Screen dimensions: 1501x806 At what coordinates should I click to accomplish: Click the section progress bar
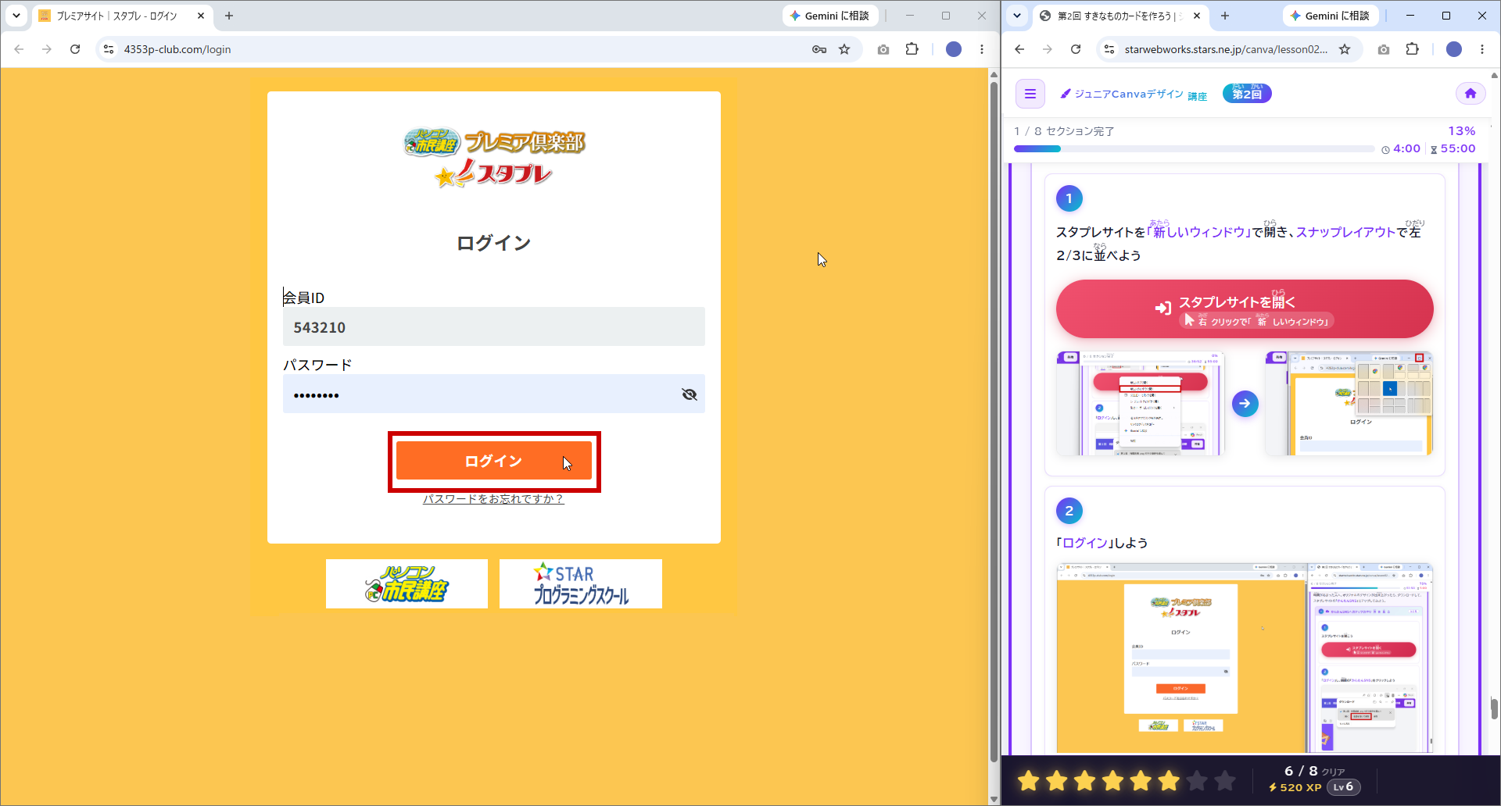[1194, 148]
